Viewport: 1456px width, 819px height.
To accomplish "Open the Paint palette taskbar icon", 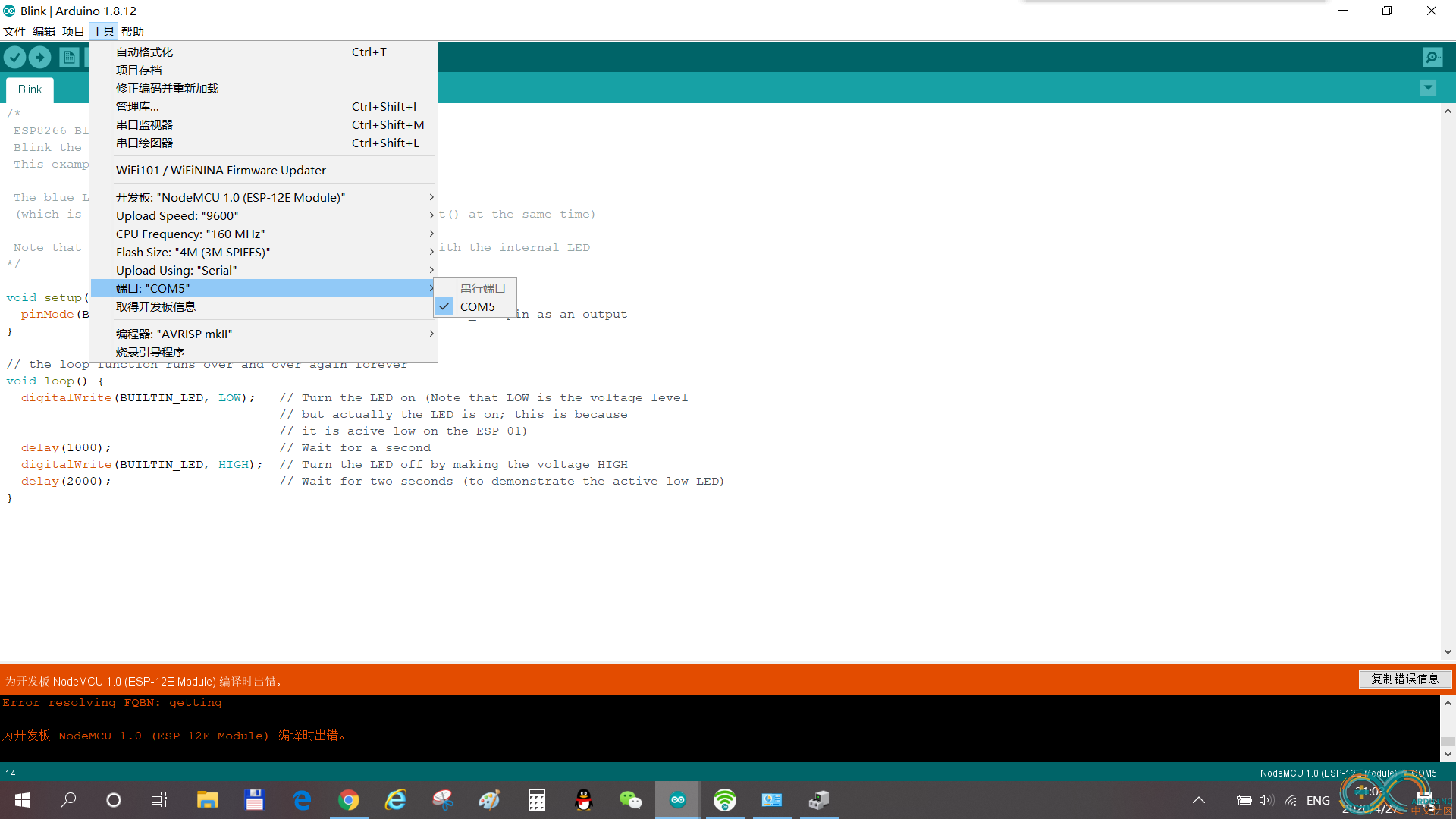I will 490,800.
